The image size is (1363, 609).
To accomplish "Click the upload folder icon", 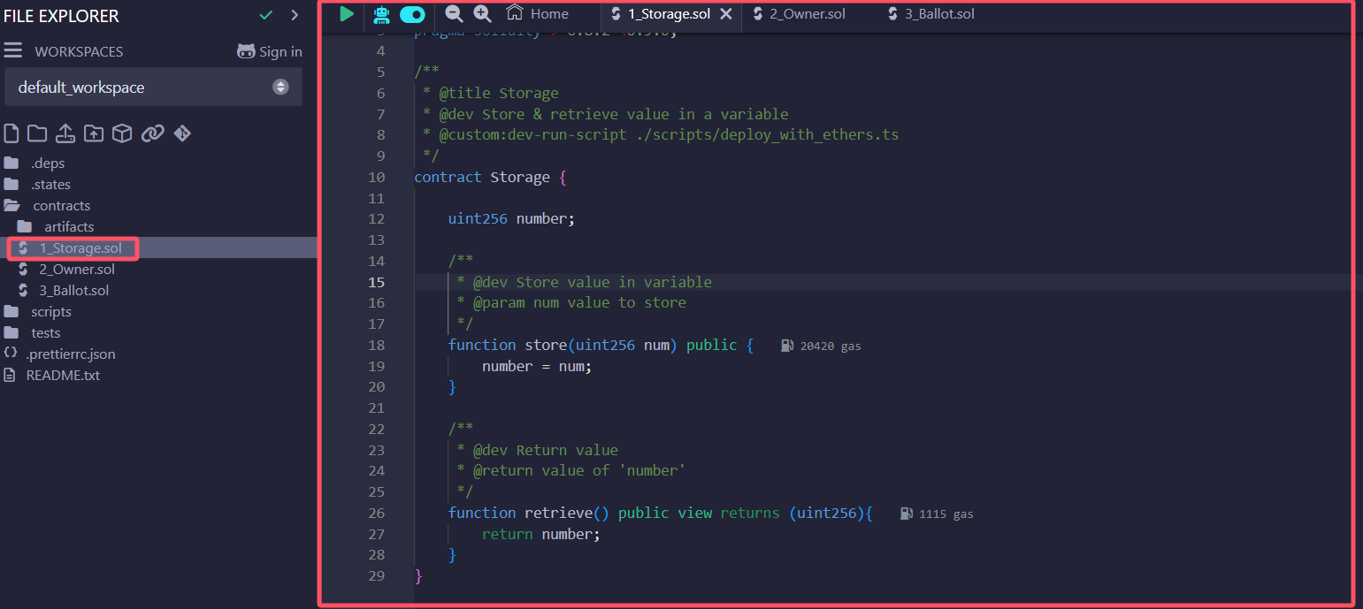I will tap(94, 133).
